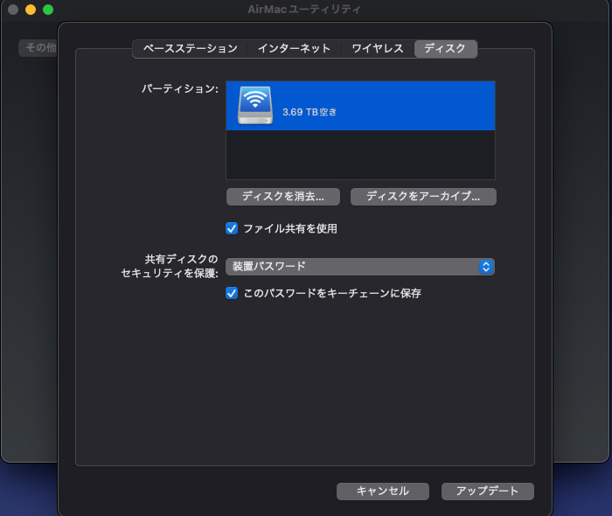Open the インターネット tab
This screenshot has height=516, width=612.
(x=295, y=48)
